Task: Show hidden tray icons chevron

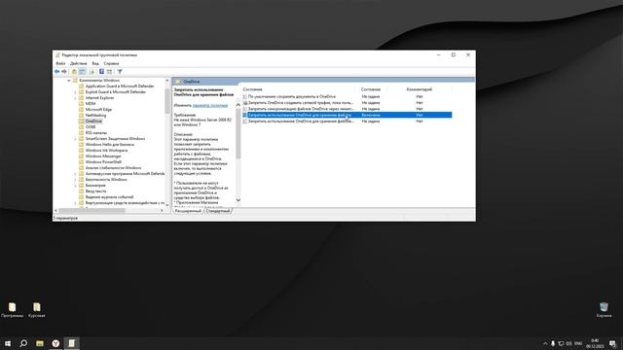Action: pos(545,343)
